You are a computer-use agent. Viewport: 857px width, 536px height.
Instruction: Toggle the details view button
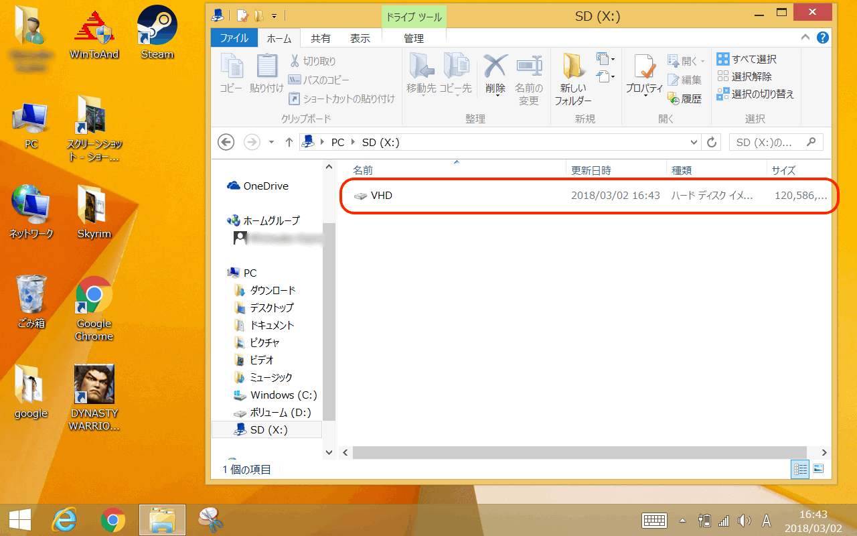tap(800, 469)
